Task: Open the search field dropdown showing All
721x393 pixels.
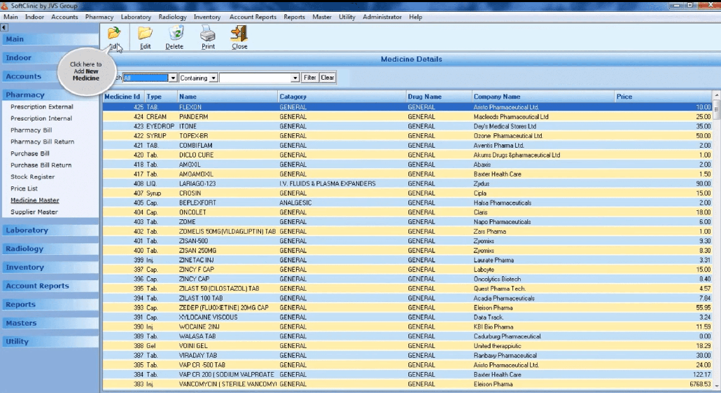Action: pyautogui.click(x=173, y=78)
